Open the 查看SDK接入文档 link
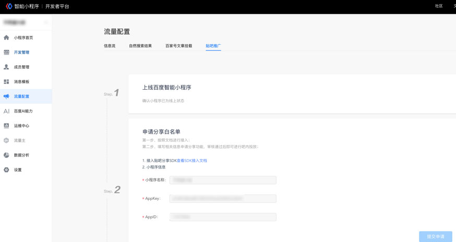456x242 pixels. (192, 161)
